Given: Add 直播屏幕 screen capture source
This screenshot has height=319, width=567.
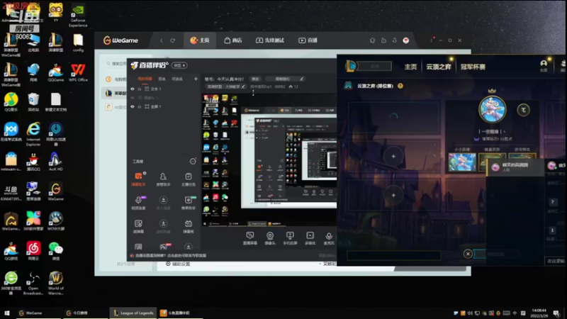Looking at the screenshot, I should (250, 238).
